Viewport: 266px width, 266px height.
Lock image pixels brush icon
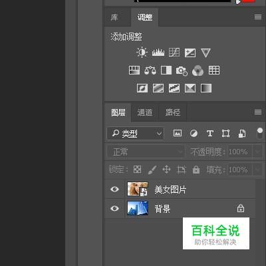(152, 170)
